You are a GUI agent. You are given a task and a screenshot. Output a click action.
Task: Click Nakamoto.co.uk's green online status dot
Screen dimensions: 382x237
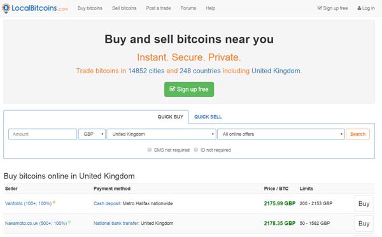(x=69, y=222)
